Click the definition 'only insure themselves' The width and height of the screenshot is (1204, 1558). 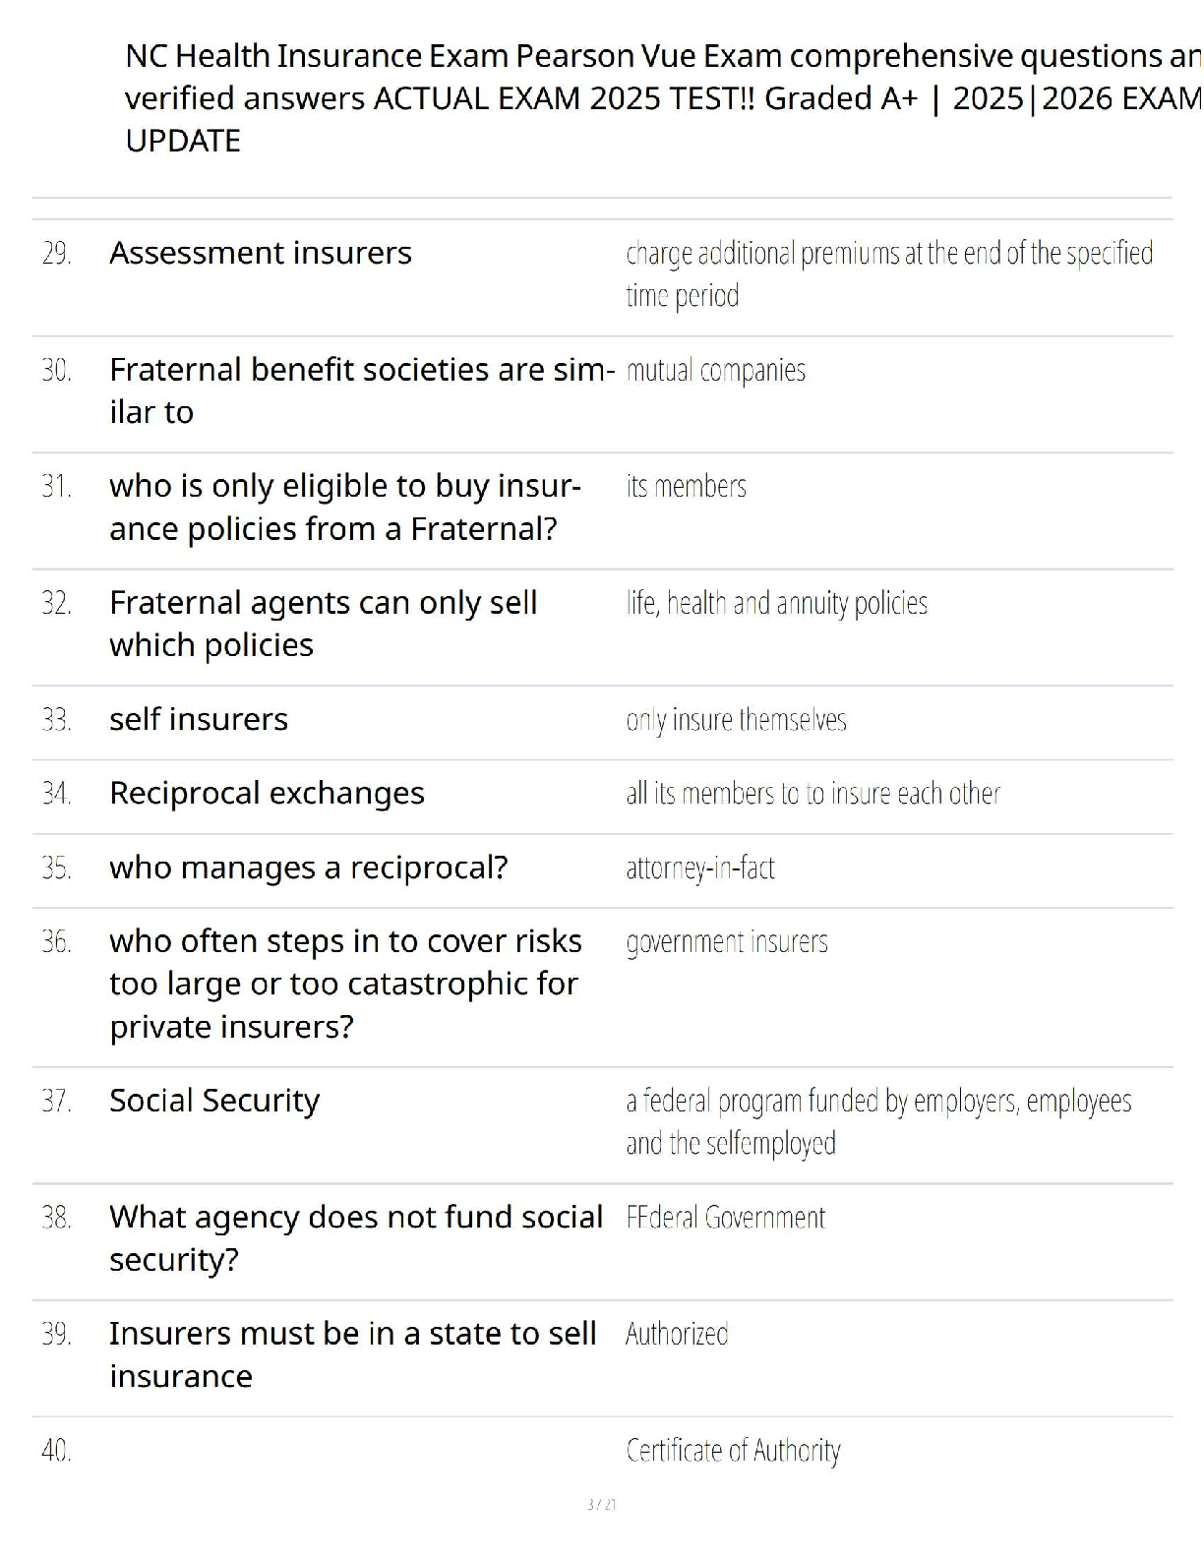click(736, 720)
